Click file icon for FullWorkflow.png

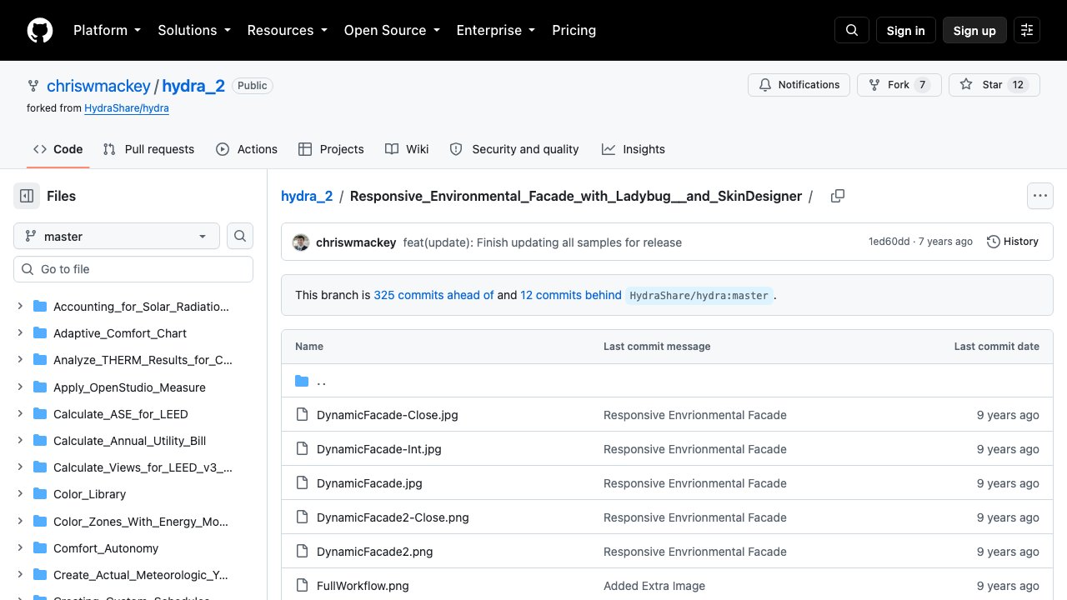(x=302, y=586)
